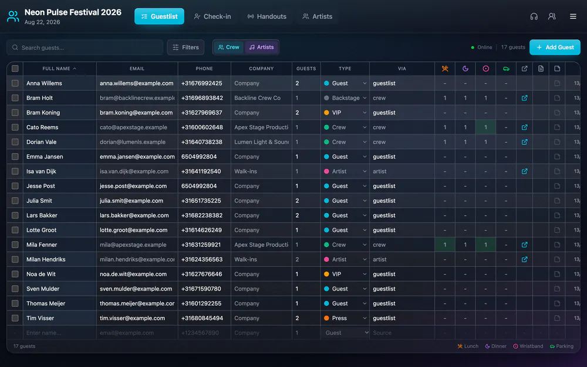Click the Add Guest button
587x367 pixels.
(555, 47)
